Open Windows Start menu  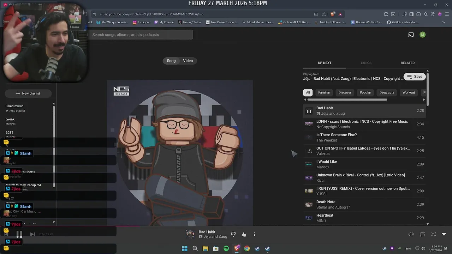[184, 248]
